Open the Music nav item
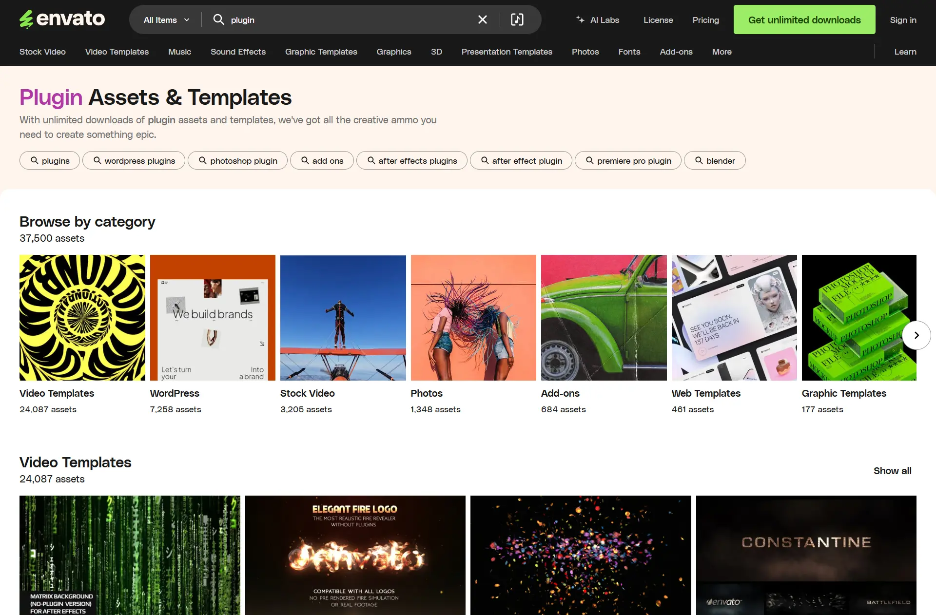The width and height of the screenshot is (936, 615). point(179,52)
